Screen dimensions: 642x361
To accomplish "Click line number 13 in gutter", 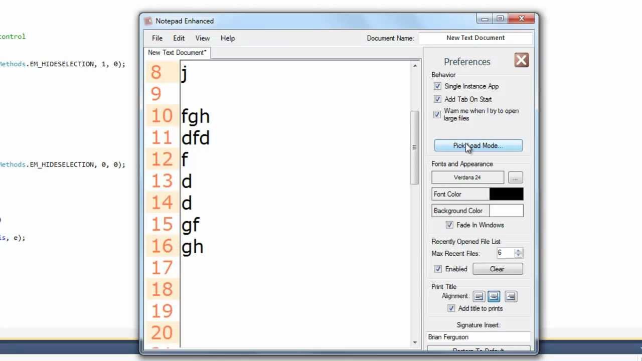I will tap(162, 181).
